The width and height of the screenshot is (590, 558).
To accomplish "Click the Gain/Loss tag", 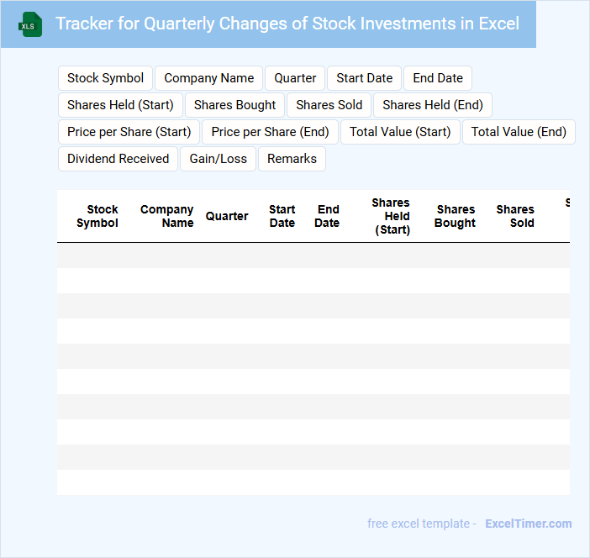I will 219,159.
